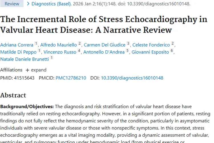214x143 pixels.
Task: Click the plus icon beside expand
Action: (x=27, y=70)
